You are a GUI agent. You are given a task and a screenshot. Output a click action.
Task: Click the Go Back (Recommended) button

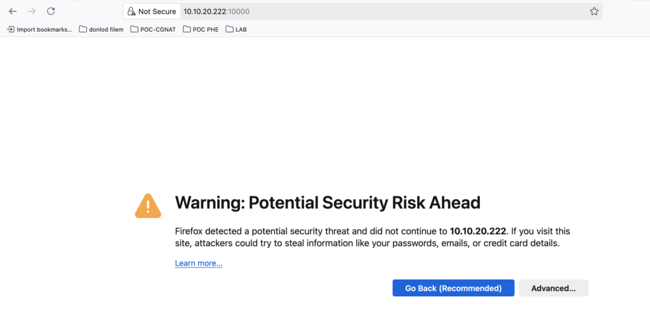click(x=453, y=288)
